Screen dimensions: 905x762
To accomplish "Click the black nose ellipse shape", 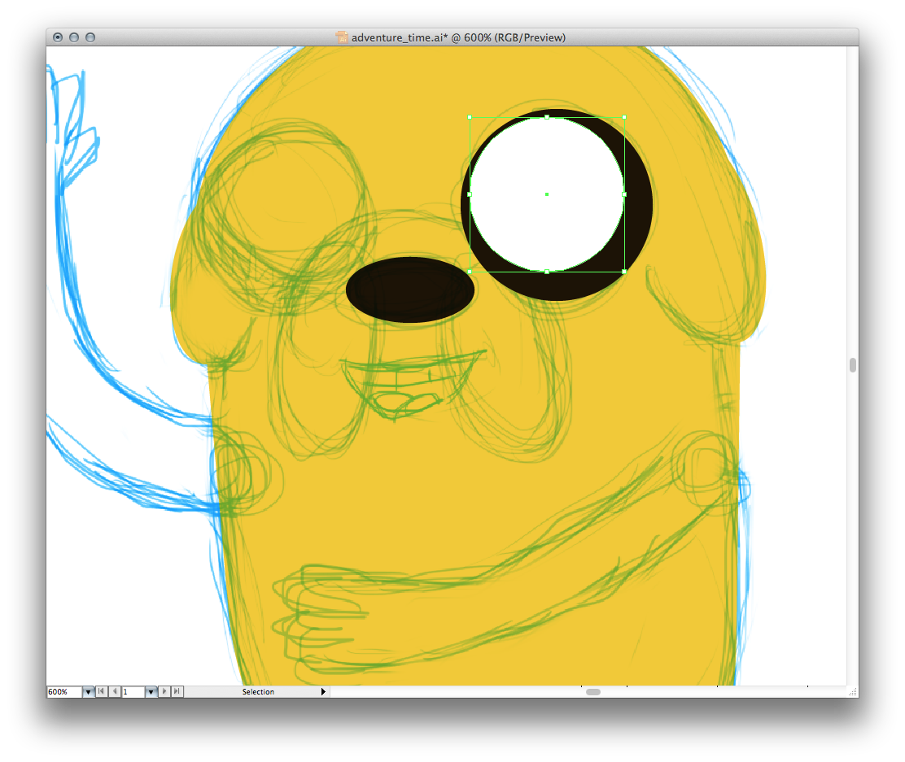I will (x=410, y=290).
